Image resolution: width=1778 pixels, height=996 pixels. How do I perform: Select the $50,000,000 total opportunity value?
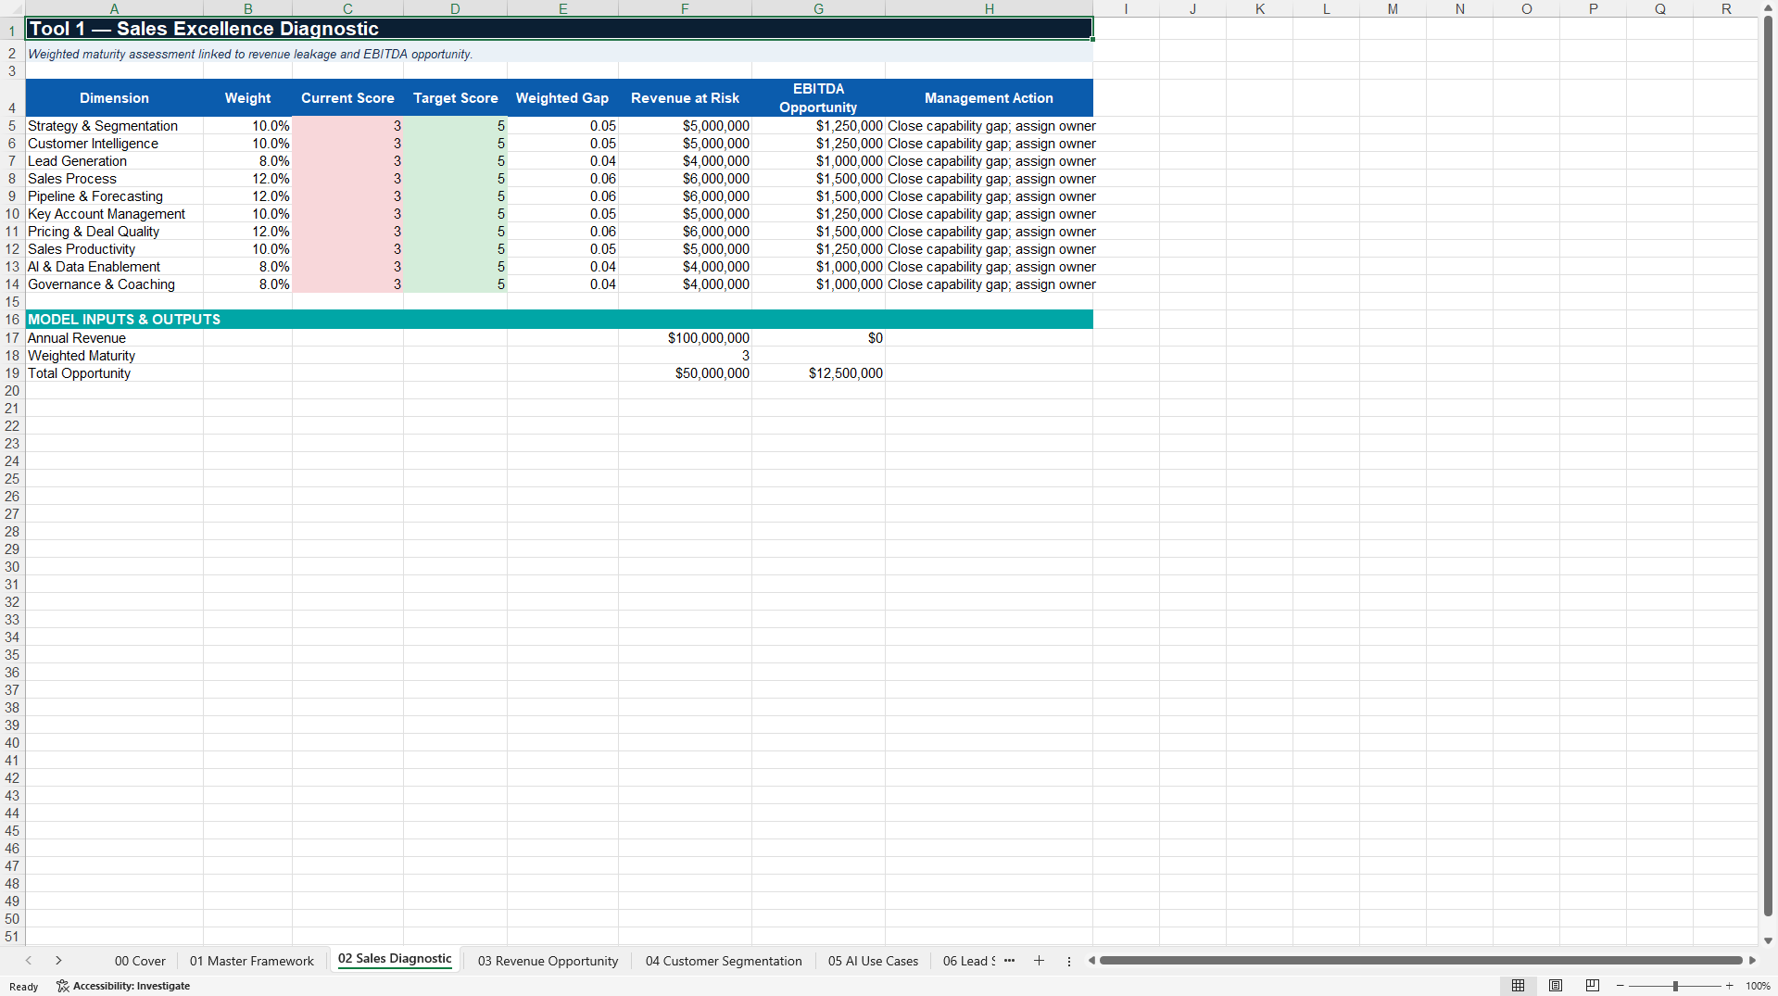click(685, 373)
